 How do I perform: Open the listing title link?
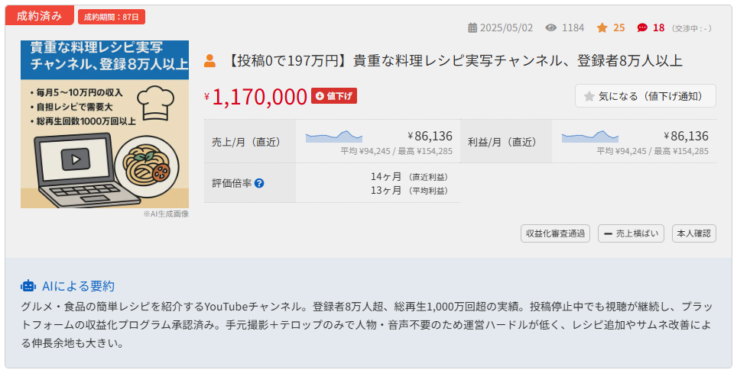454,61
